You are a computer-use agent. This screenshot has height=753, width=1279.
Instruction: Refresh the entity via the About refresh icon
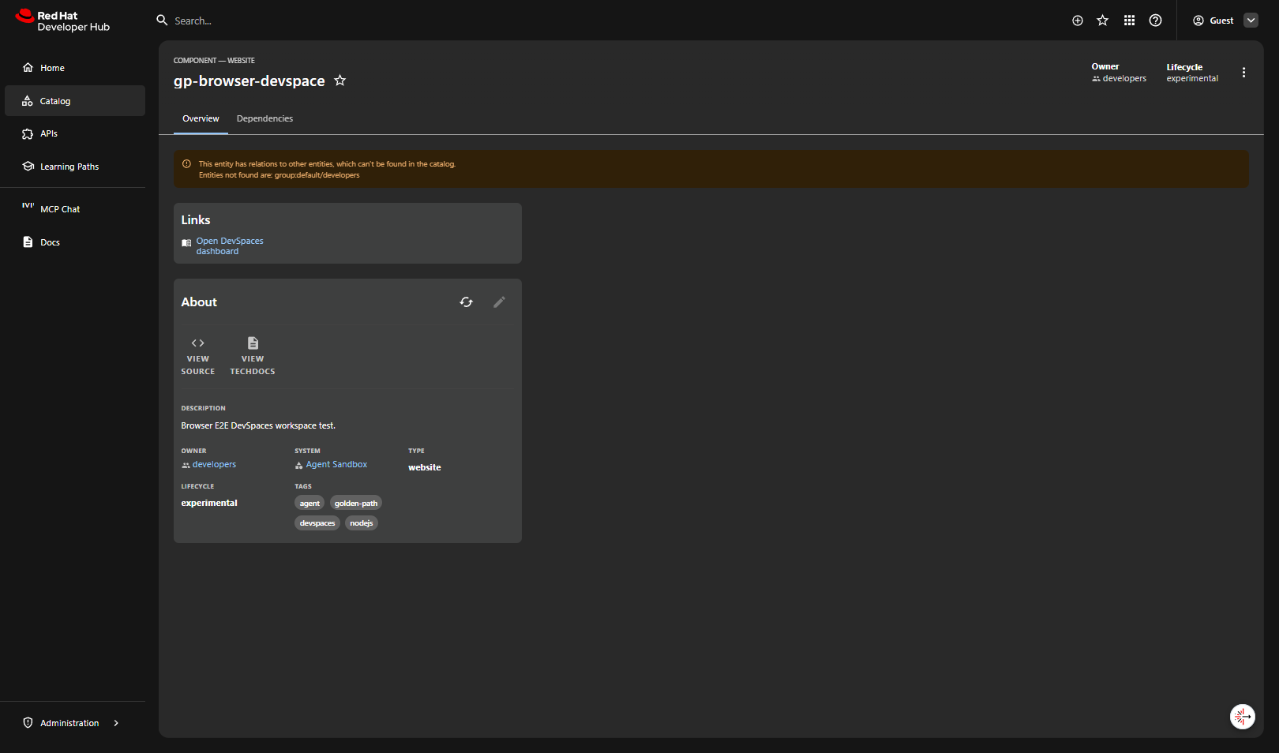pos(467,302)
